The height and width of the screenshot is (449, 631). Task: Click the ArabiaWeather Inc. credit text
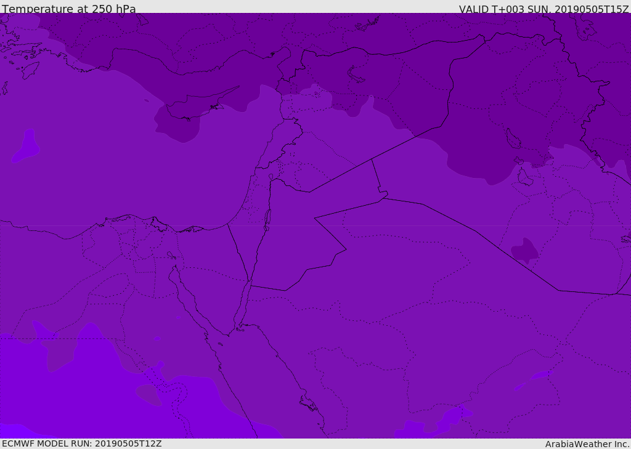pyautogui.click(x=587, y=444)
